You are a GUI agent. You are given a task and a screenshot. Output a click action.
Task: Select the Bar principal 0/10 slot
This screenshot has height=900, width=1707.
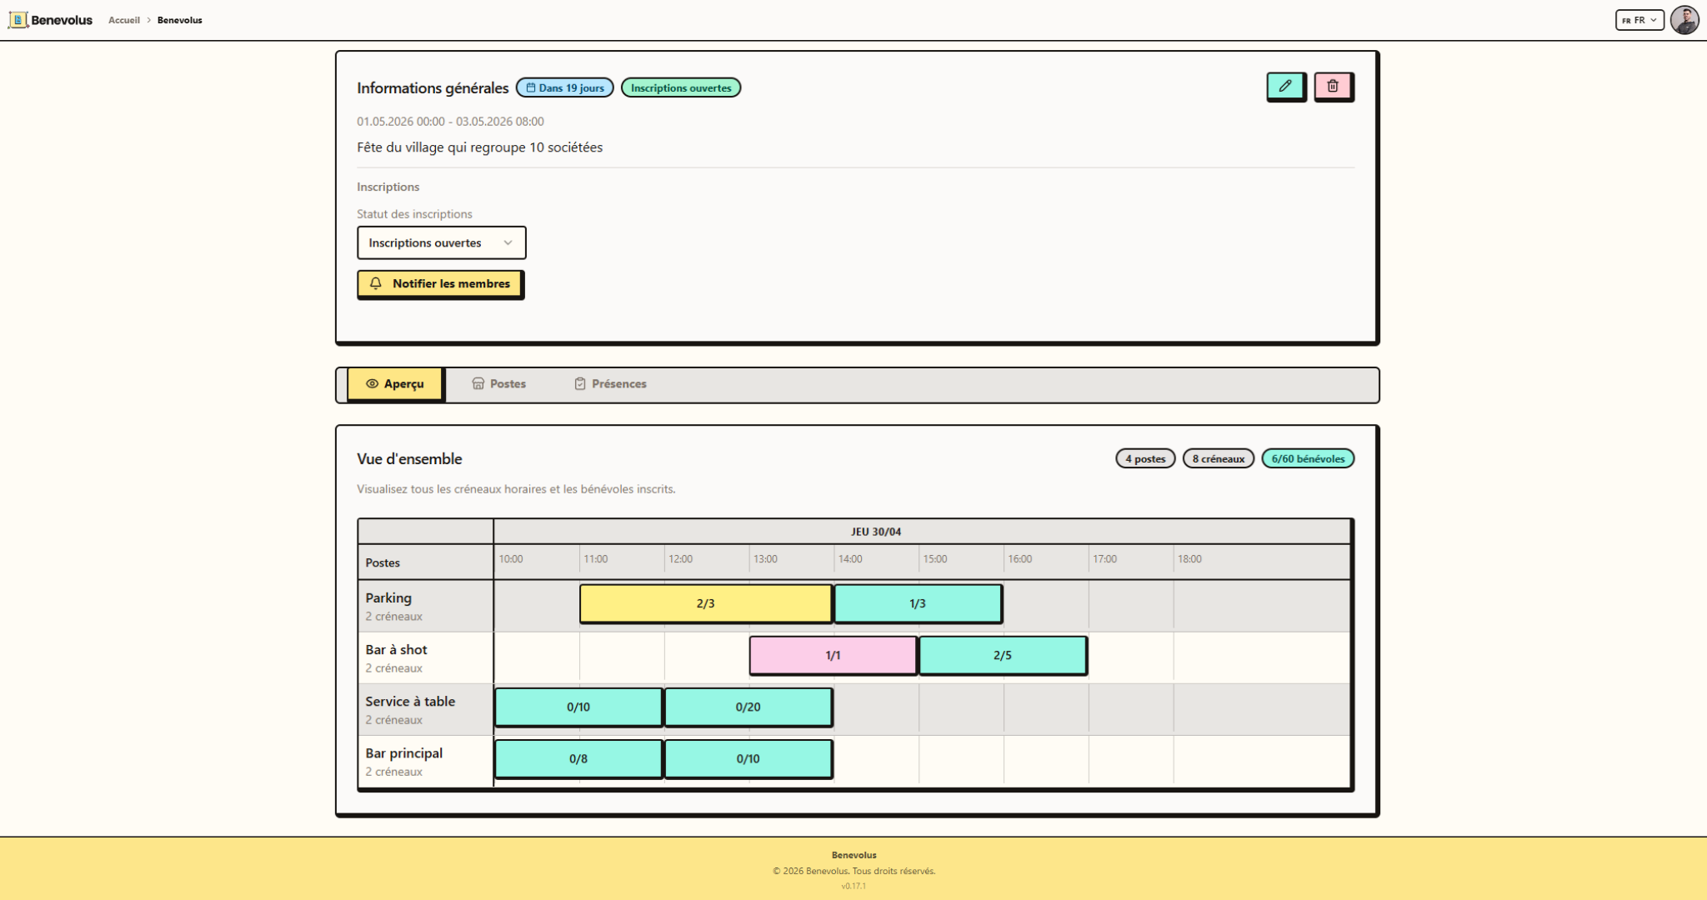click(748, 758)
